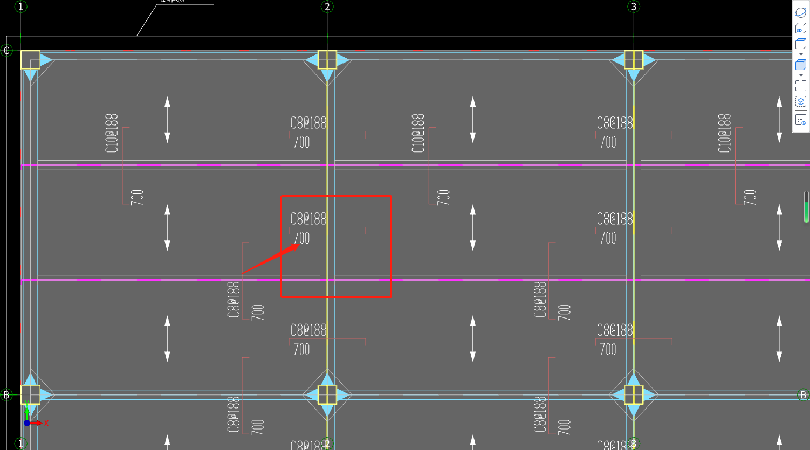This screenshot has width=810, height=450.
Task: Open the display settings list icon
Action: tap(800, 120)
